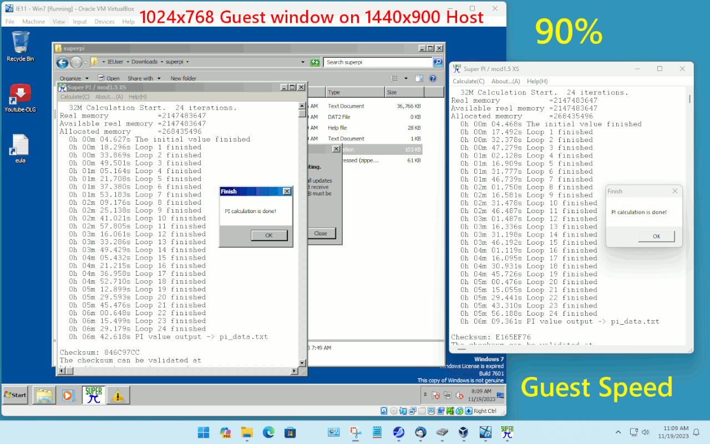Open Windows Explorer from guest taskbar
The image size is (710, 444).
[44, 395]
